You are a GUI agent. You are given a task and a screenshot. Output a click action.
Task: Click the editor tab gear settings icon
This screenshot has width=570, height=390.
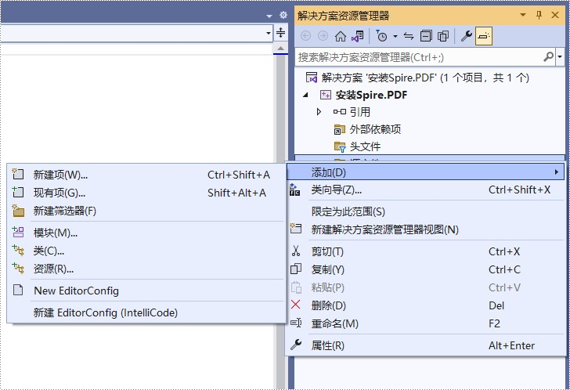click(283, 15)
